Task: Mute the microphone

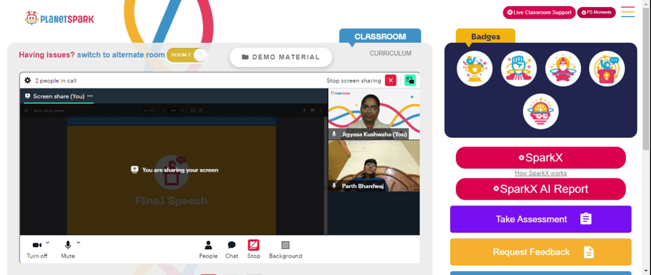Action: 68,249
